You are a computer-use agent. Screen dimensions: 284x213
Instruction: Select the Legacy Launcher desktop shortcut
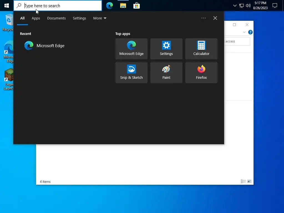pos(9,79)
